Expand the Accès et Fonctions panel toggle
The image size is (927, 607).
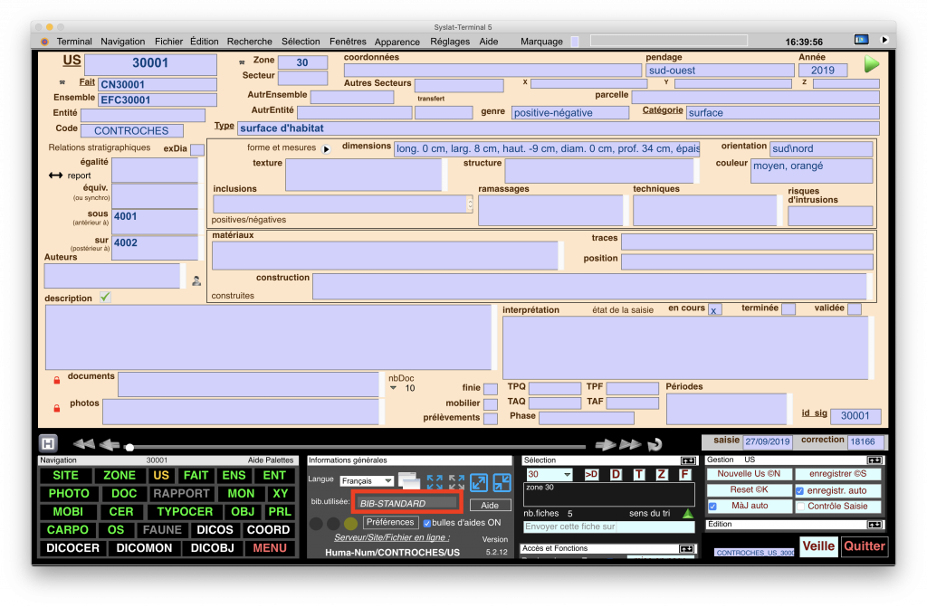[x=686, y=549]
